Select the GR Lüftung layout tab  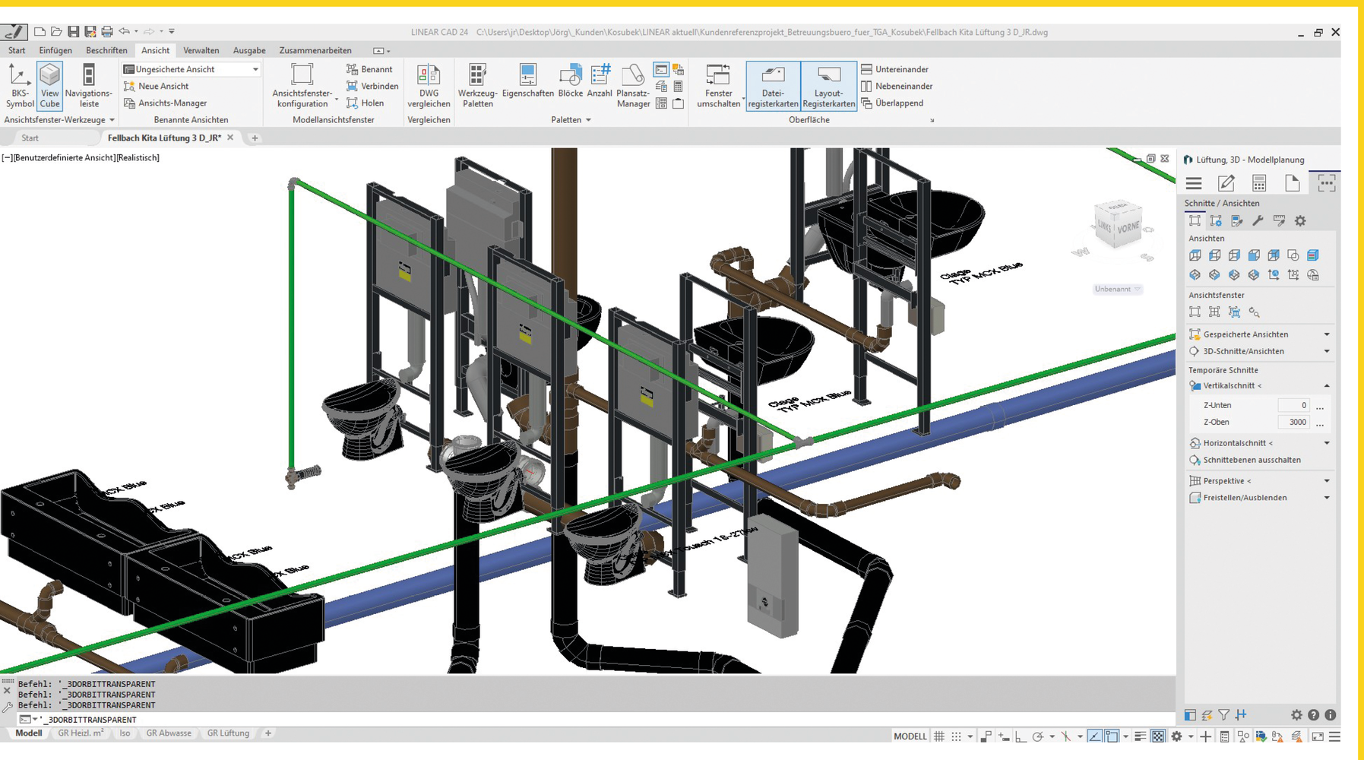pyautogui.click(x=228, y=733)
